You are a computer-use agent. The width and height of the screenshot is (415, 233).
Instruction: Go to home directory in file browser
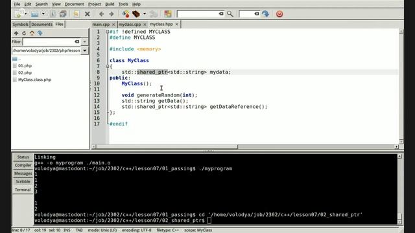[32, 33]
